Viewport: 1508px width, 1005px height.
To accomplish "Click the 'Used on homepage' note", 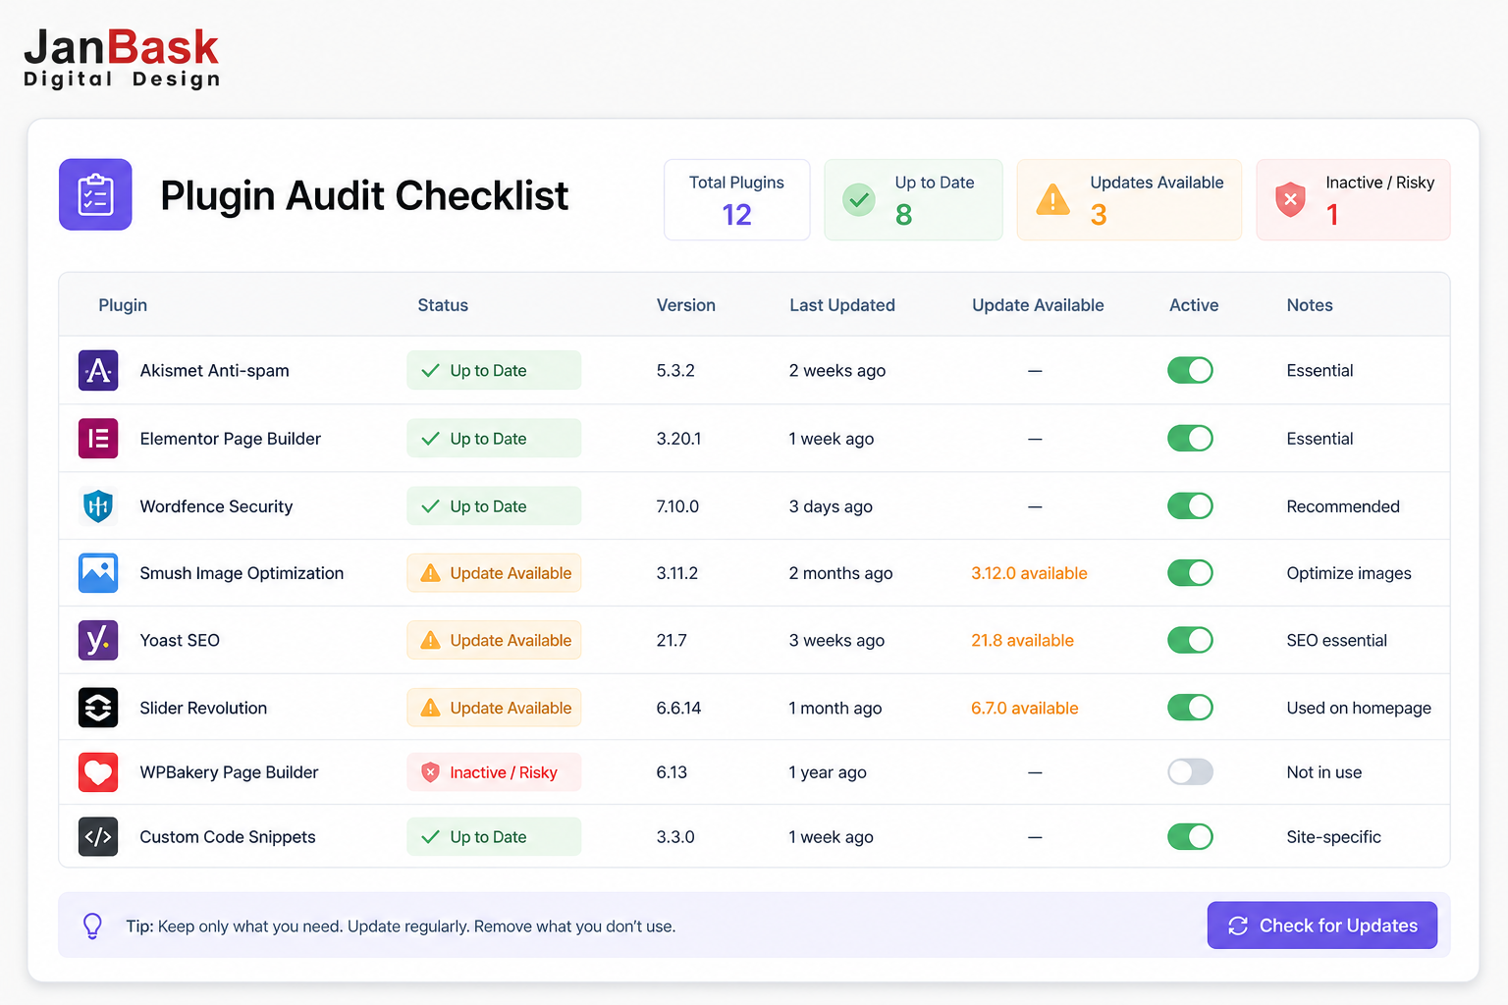I will (1359, 708).
